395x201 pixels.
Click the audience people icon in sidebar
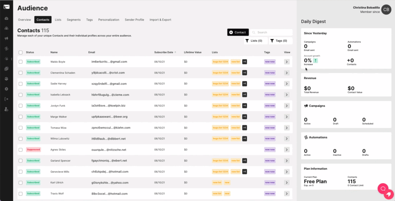coord(6,28)
